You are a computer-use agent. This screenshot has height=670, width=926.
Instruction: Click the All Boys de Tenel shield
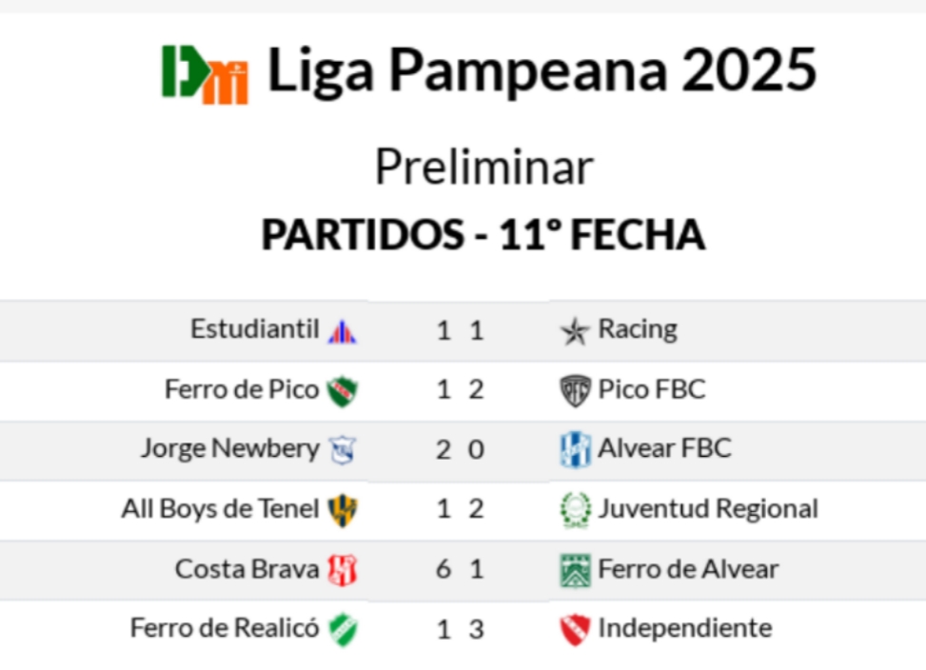pos(342,510)
